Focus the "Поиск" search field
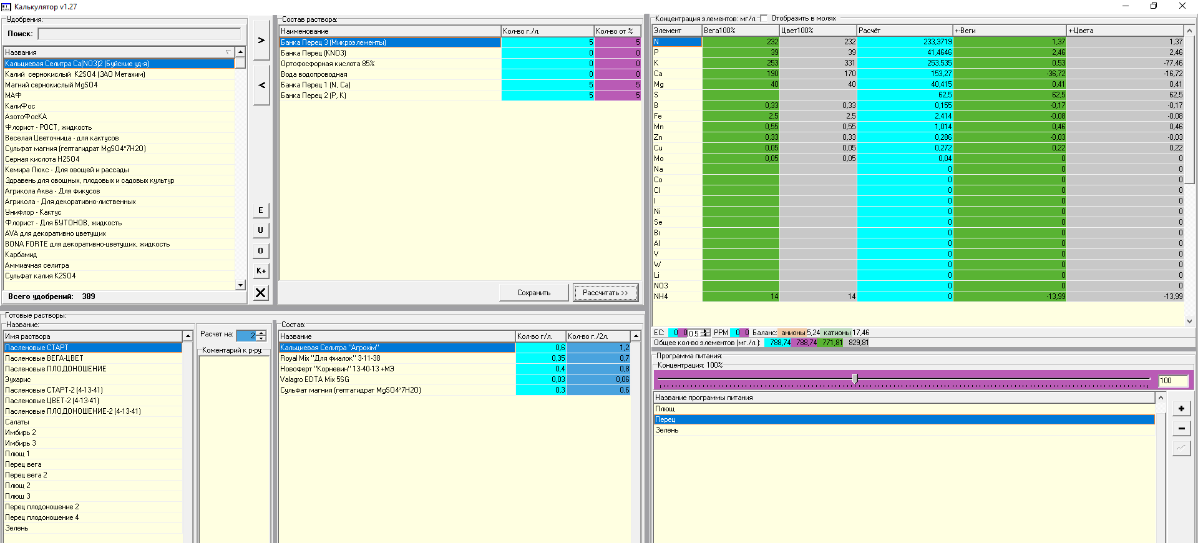The width and height of the screenshot is (1198, 543). (x=139, y=34)
